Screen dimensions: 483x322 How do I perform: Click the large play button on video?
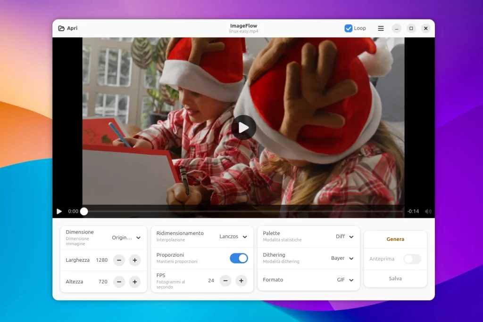[x=243, y=128]
